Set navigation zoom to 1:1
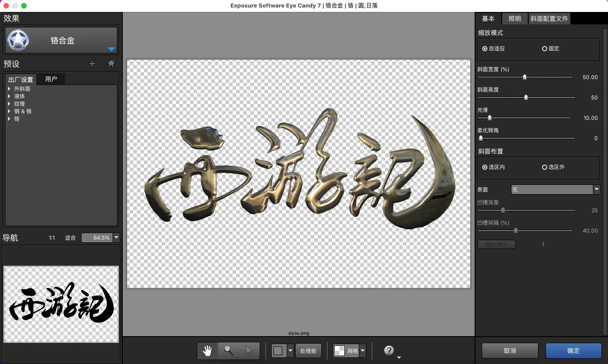Image resolution: width=608 pixels, height=364 pixels. click(52, 238)
